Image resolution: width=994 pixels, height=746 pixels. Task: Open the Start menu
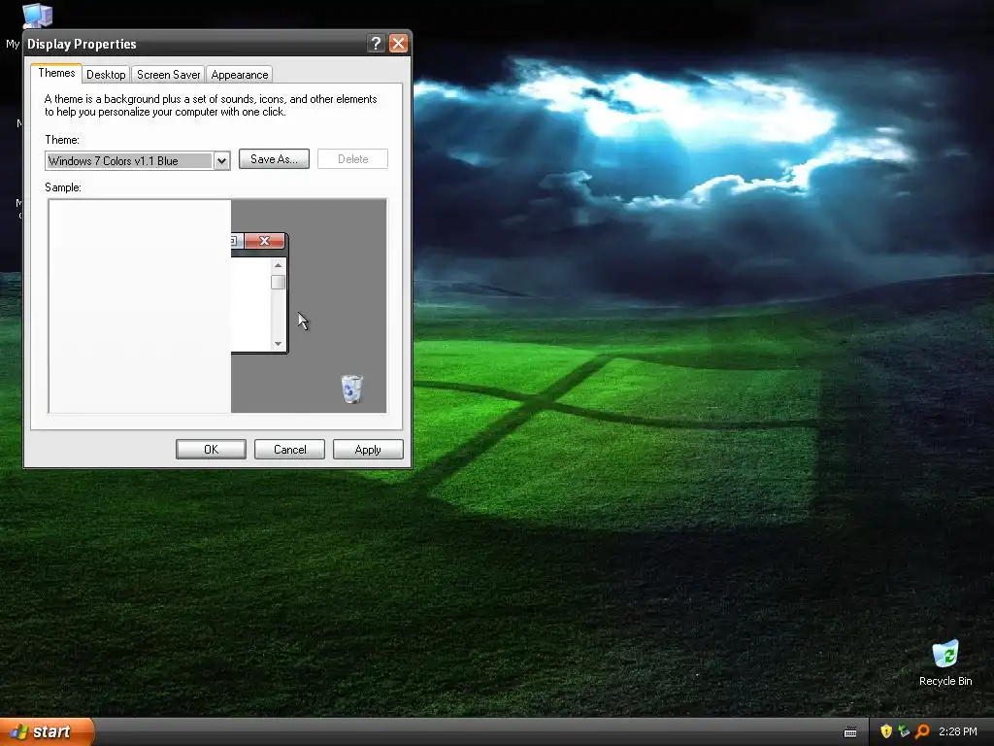click(x=47, y=731)
